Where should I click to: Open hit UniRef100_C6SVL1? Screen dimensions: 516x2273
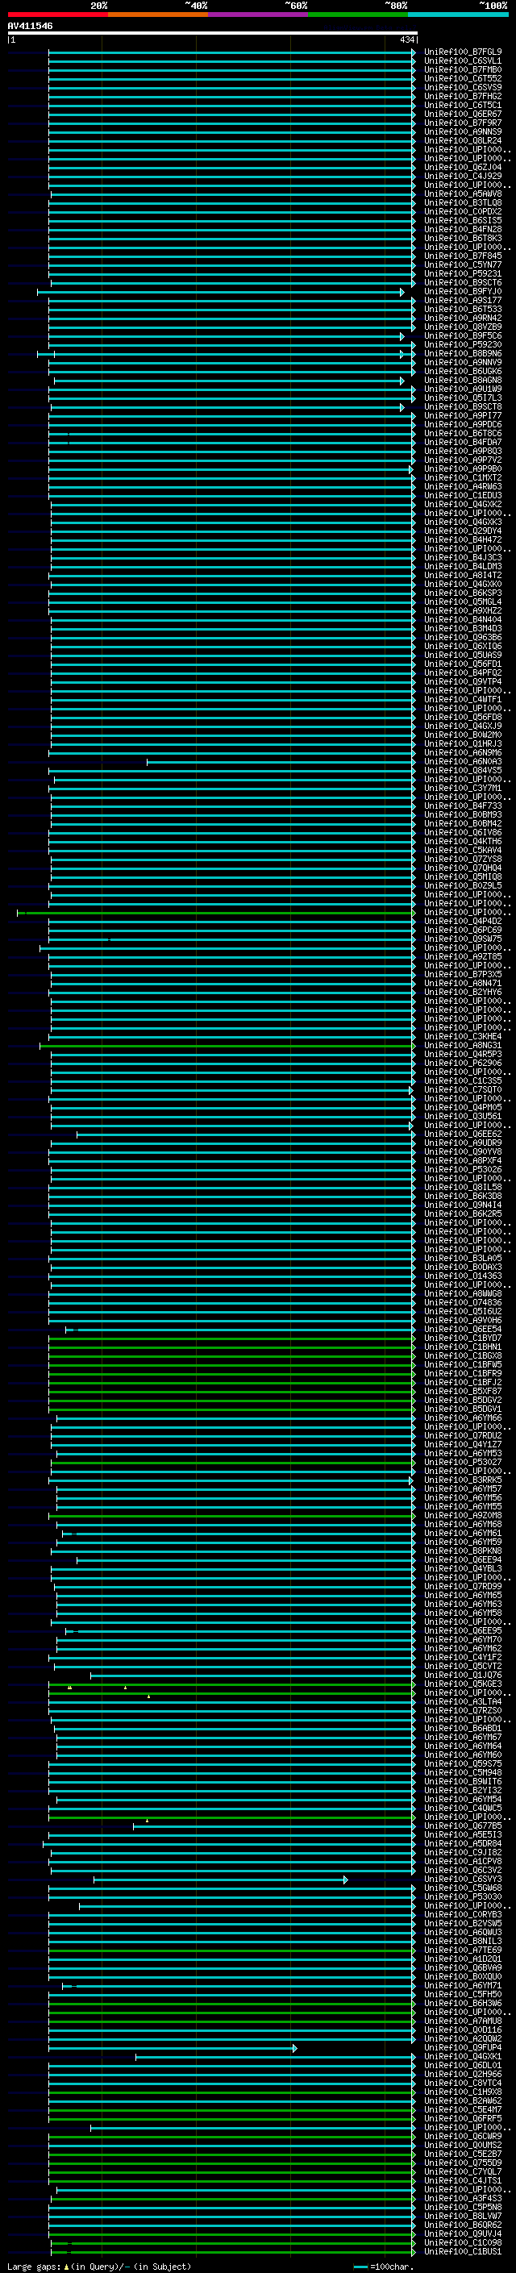[x=462, y=61]
